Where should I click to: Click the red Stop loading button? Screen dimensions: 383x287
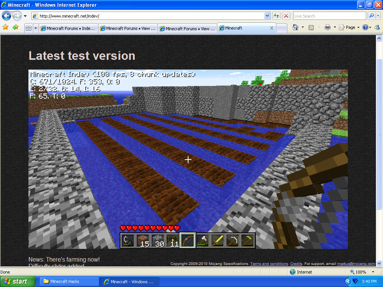[x=286, y=16]
